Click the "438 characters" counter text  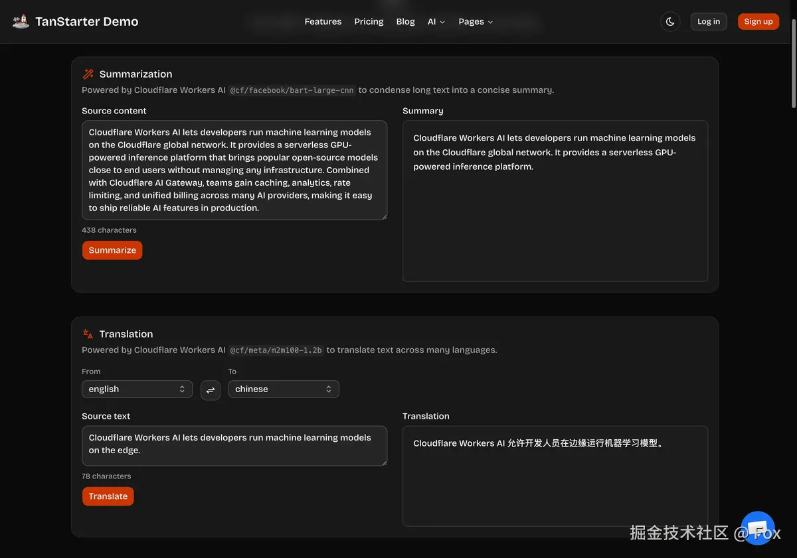click(109, 230)
